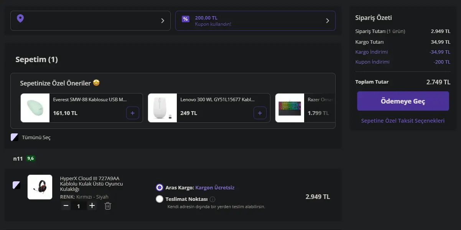Add Lenovo 300 WL mouse to cart

260,113
